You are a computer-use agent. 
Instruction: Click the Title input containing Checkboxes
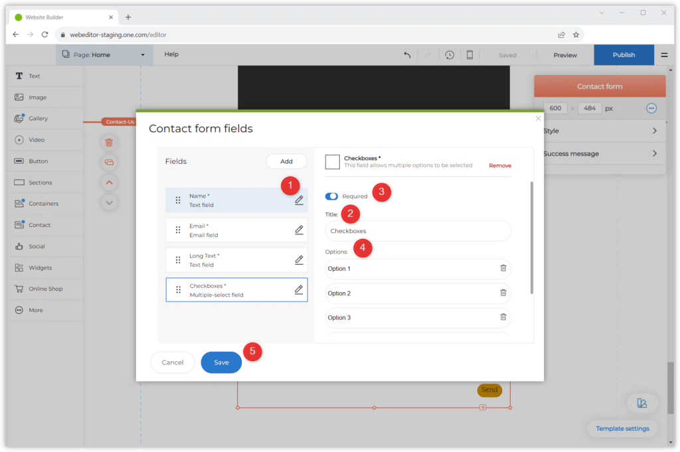point(418,231)
